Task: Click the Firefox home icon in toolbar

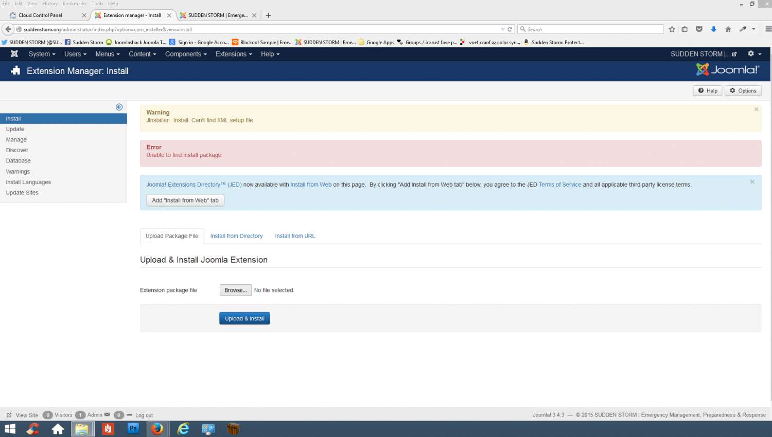Action: click(728, 29)
